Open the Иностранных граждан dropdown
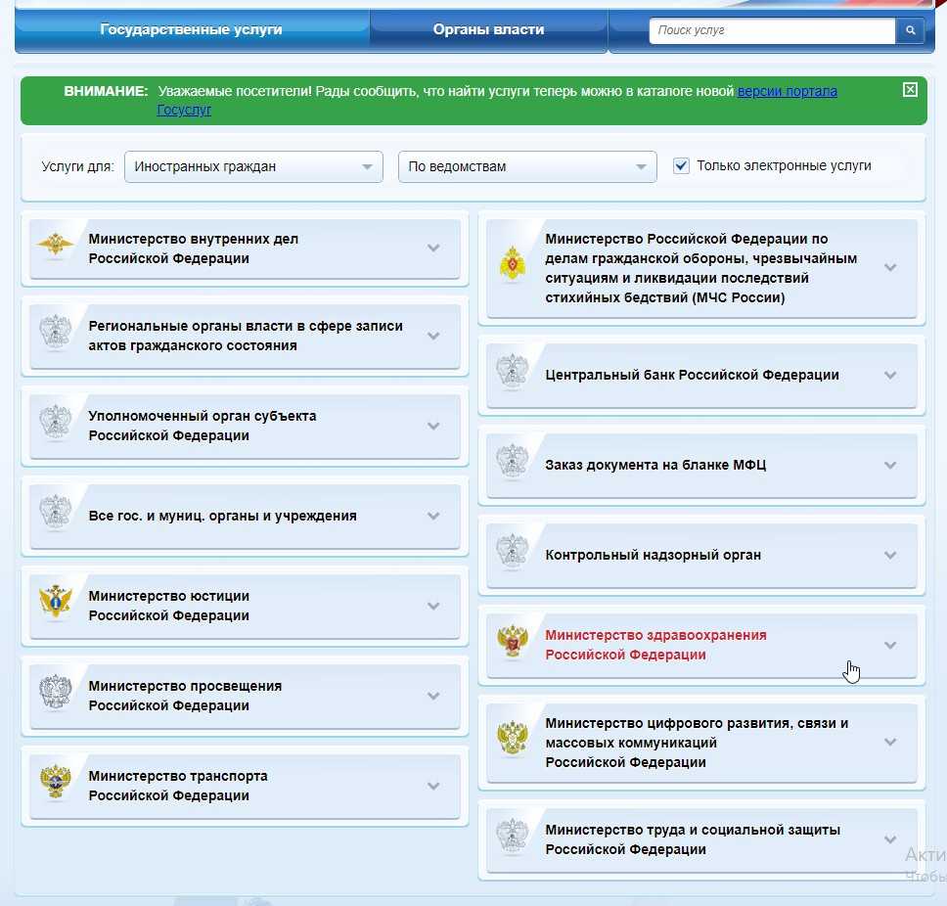 pos(253,166)
